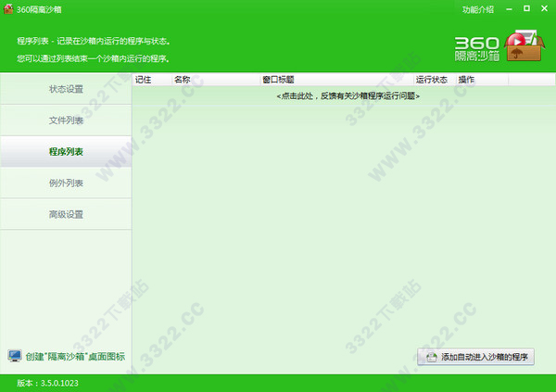Close the 360隔离沙箱 window
This screenshot has width=556, height=392.
pyautogui.click(x=544, y=8)
